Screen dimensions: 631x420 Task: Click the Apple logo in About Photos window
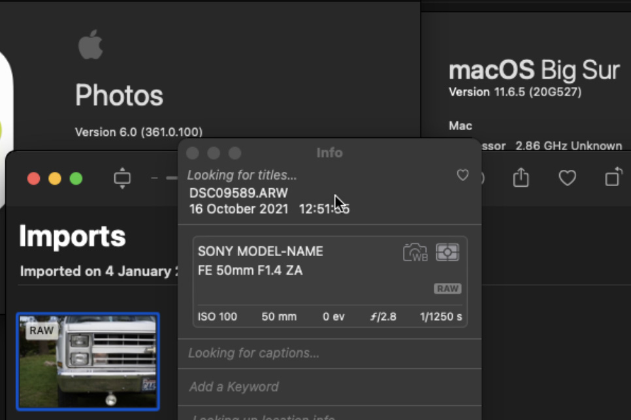pos(91,44)
